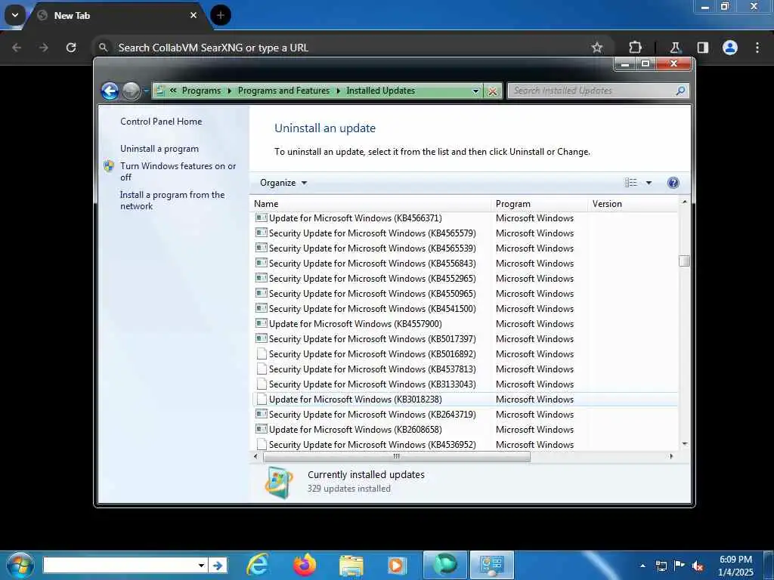Open Uninstall a program link
This screenshot has height=580, width=774.
click(x=159, y=149)
